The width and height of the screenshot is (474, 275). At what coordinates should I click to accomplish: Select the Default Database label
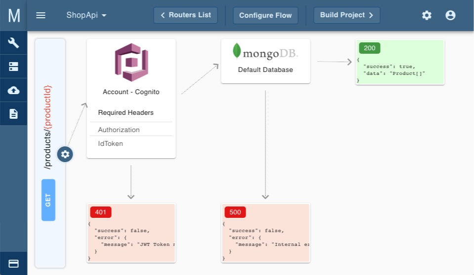pos(265,69)
